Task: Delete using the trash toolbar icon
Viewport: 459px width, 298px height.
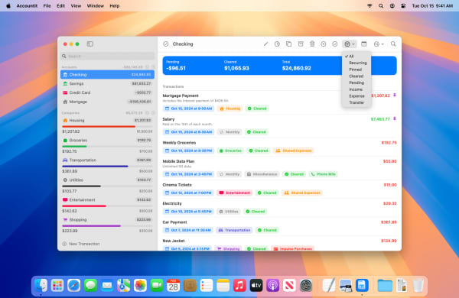Action: coord(312,44)
